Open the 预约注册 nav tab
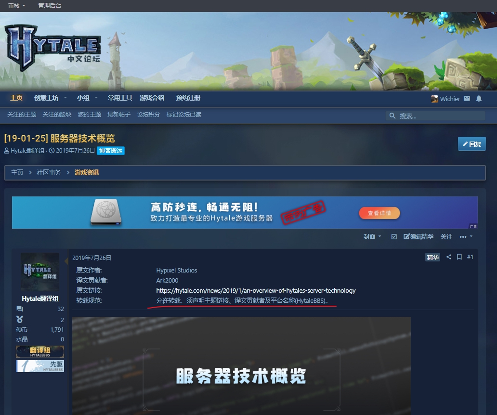Image resolution: width=497 pixels, height=415 pixels. [x=188, y=98]
